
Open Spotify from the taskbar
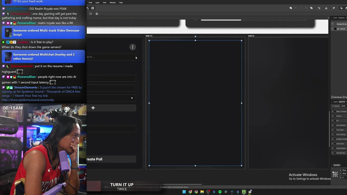pyautogui.click(x=220, y=192)
